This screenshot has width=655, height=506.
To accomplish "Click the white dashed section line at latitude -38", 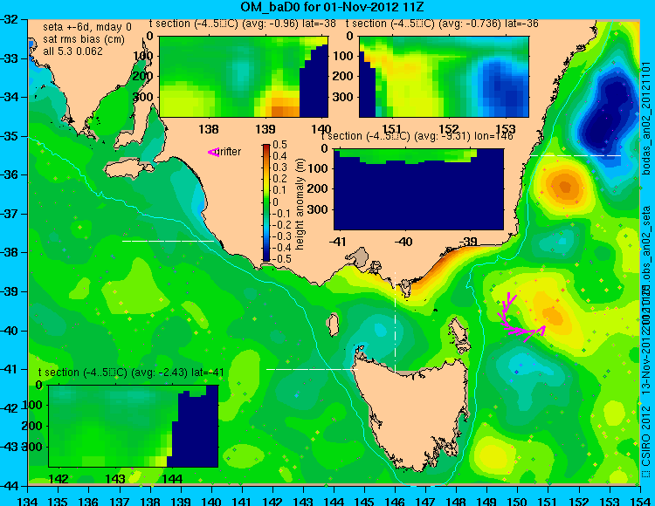I will (168, 241).
